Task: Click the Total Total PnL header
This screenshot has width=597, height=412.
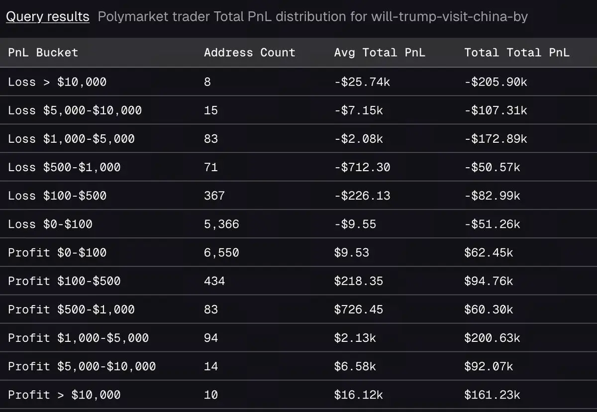Action: tap(516, 52)
